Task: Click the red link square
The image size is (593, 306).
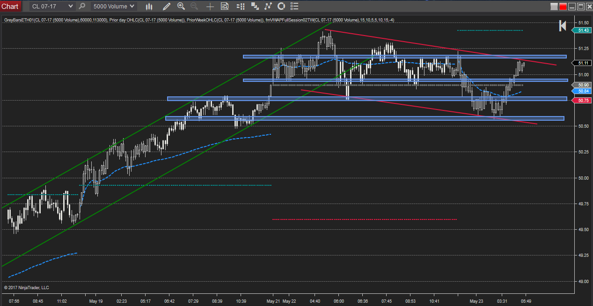Action: (563, 7)
